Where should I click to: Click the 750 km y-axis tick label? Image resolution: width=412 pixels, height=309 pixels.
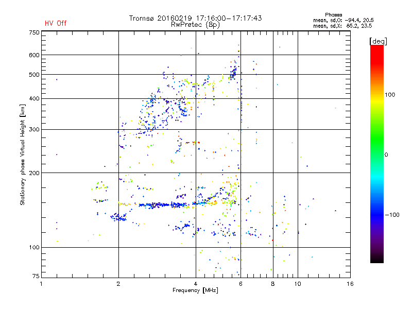point(34,32)
